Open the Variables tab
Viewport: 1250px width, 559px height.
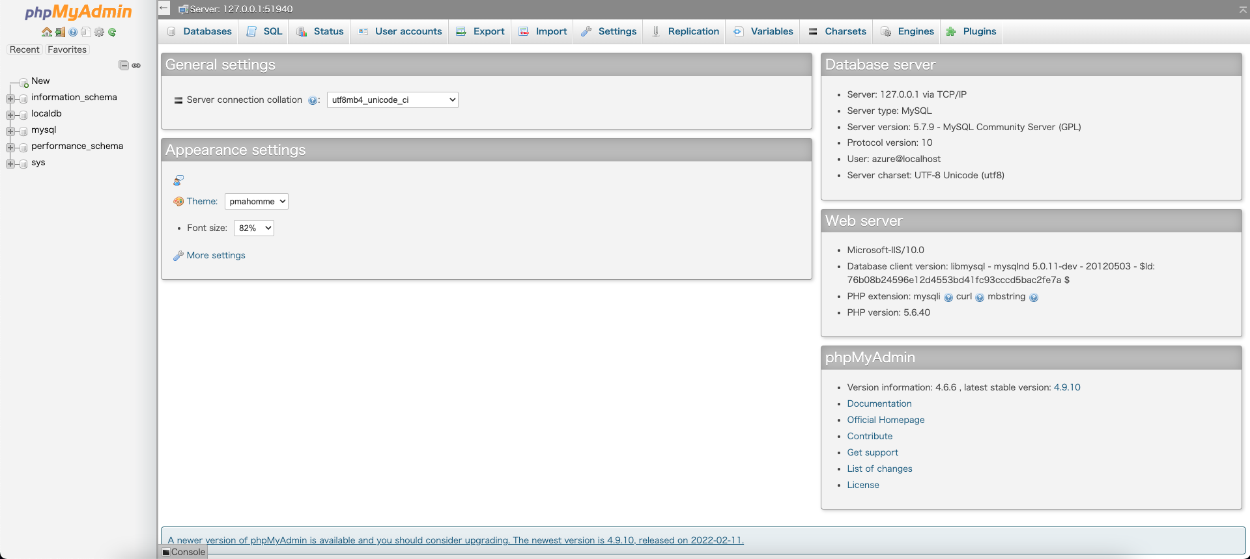(763, 31)
